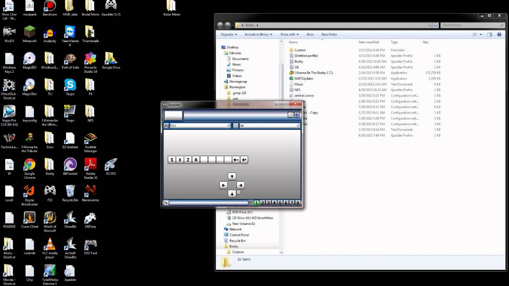Open Xpadder settings wrench in top bar
This screenshot has width=509, height=286.
click(x=291, y=115)
